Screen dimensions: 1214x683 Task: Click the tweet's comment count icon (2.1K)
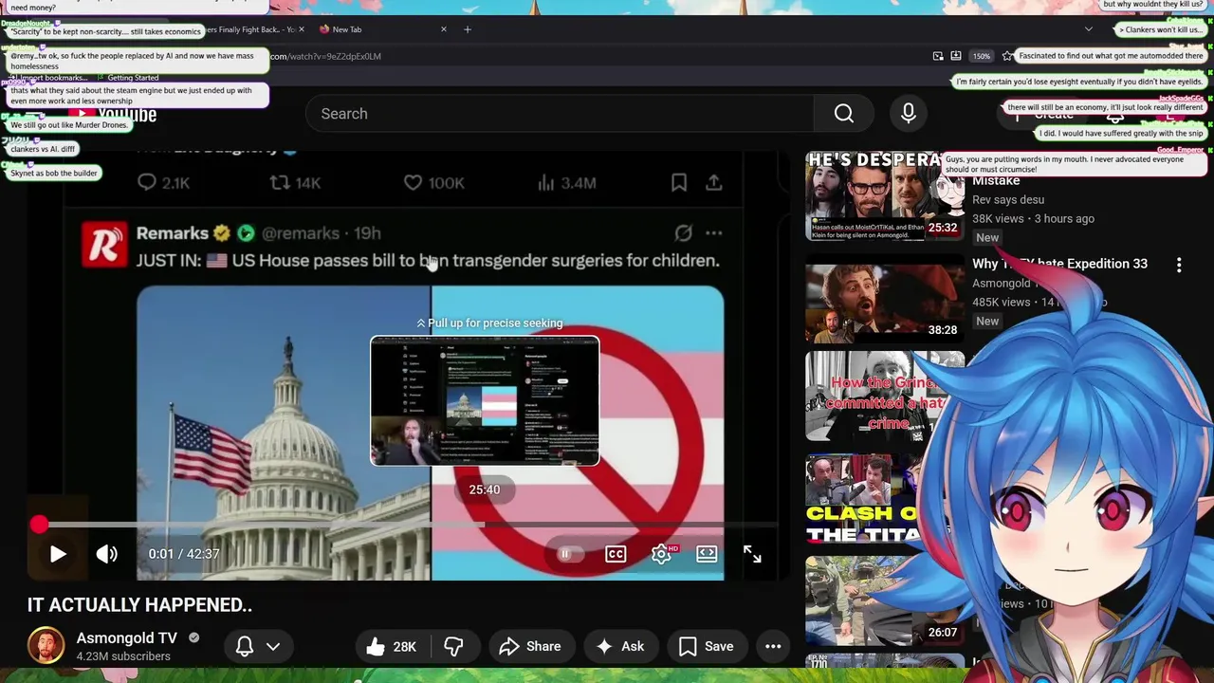click(147, 182)
